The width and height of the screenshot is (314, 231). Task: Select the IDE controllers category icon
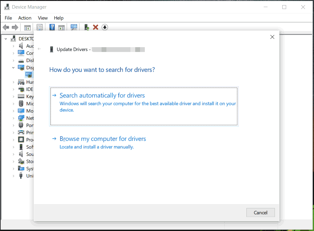tap(21, 89)
